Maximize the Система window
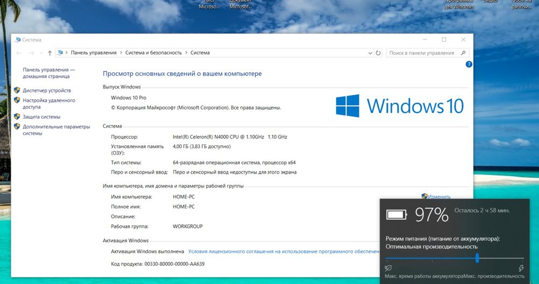This screenshot has width=539, height=284. coord(444,40)
